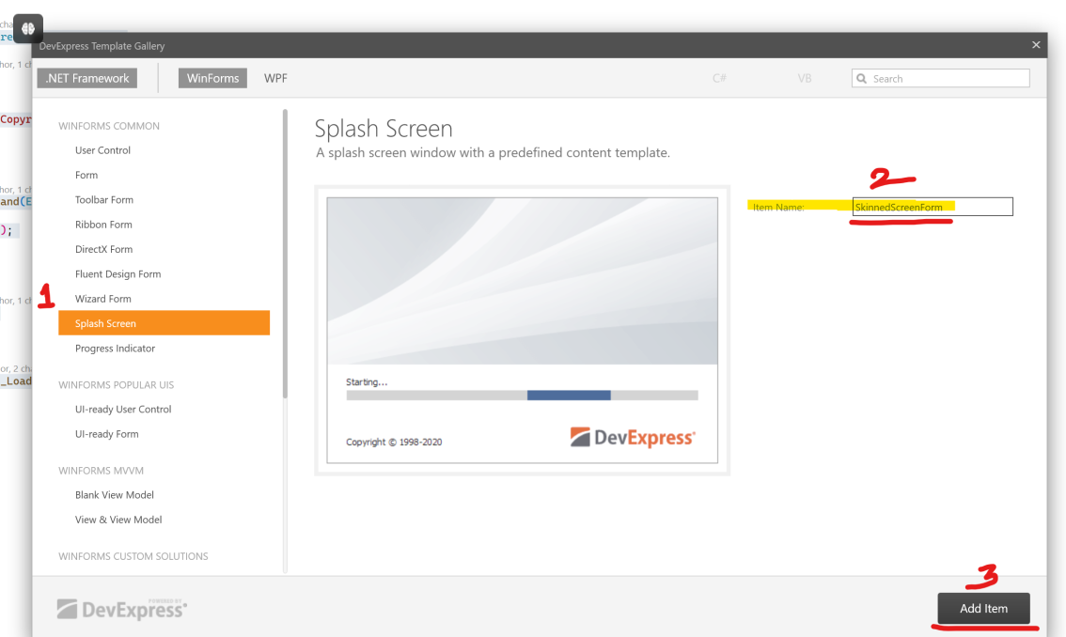Viewport: 1066px width, 637px height.
Task: Select the Progress Indicator template
Action: [115, 348]
